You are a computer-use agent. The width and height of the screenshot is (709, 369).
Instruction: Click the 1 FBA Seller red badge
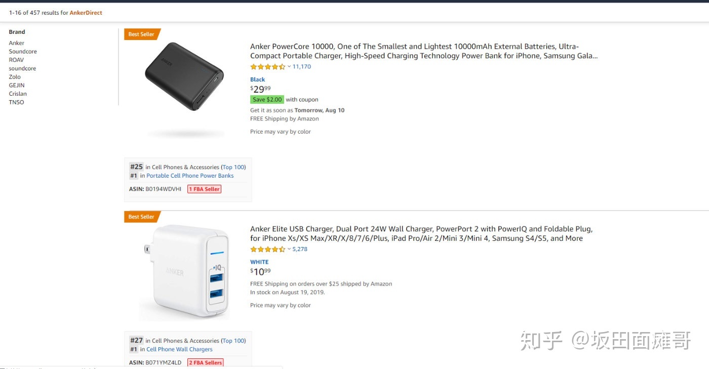204,189
